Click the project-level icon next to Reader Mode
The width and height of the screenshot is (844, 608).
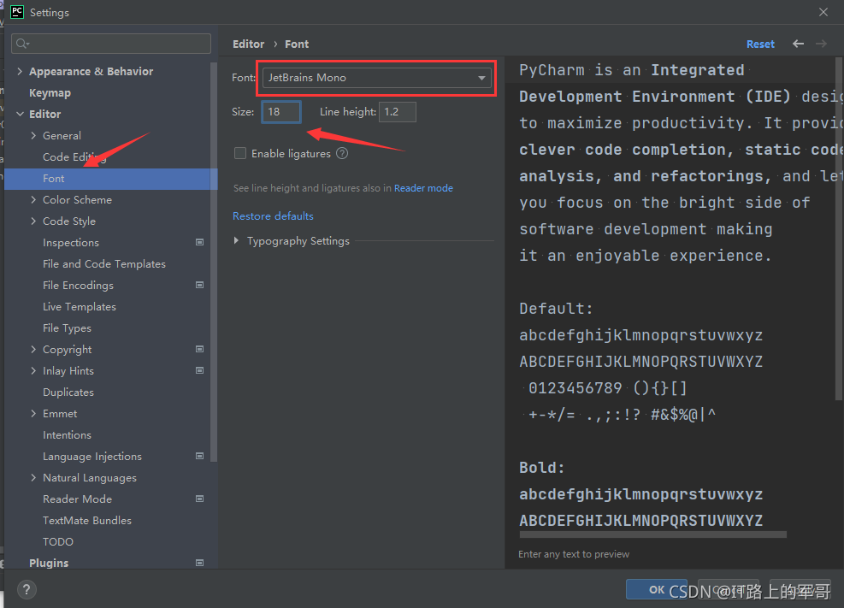point(200,499)
